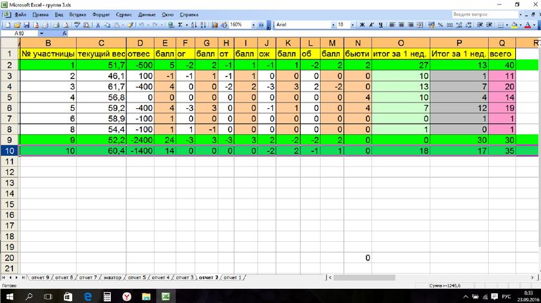
Task: Open the Формат menu
Action: 101,15
